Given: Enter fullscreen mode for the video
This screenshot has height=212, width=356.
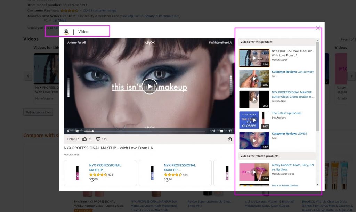Looking at the screenshot, I should tap(231, 131).
